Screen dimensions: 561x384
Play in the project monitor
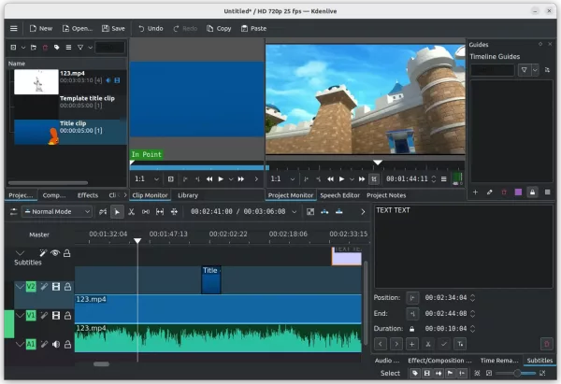341,178
